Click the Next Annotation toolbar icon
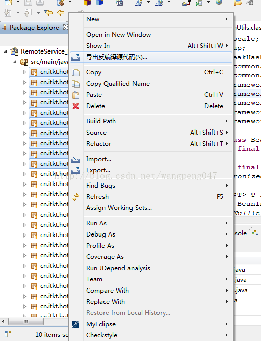This screenshot has width=261, height=341. (x=8, y=13)
